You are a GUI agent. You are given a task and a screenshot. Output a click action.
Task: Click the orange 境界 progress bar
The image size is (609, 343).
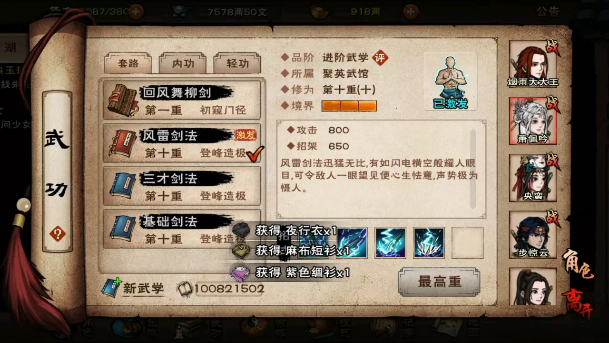pyautogui.click(x=349, y=106)
